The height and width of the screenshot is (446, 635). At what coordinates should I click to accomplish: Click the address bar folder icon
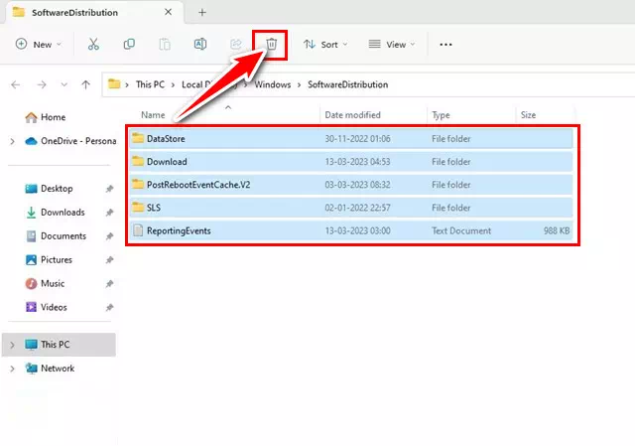click(x=114, y=84)
